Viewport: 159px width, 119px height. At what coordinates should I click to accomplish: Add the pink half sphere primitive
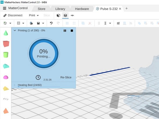(x=6, y=77)
